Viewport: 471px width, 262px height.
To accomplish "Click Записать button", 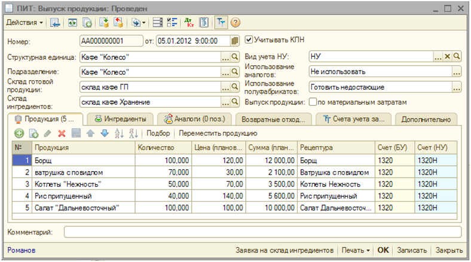I will click(412, 250).
